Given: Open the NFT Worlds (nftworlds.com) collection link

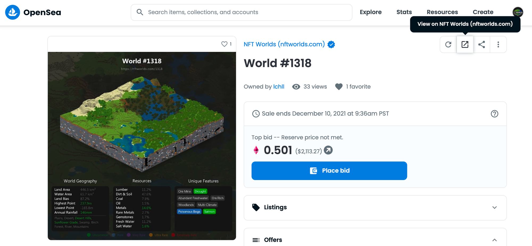Looking at the screenshot, I should click(x=284, y=44).
